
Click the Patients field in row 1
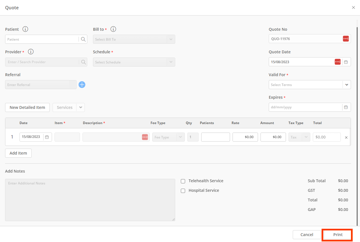click(216, 137)
